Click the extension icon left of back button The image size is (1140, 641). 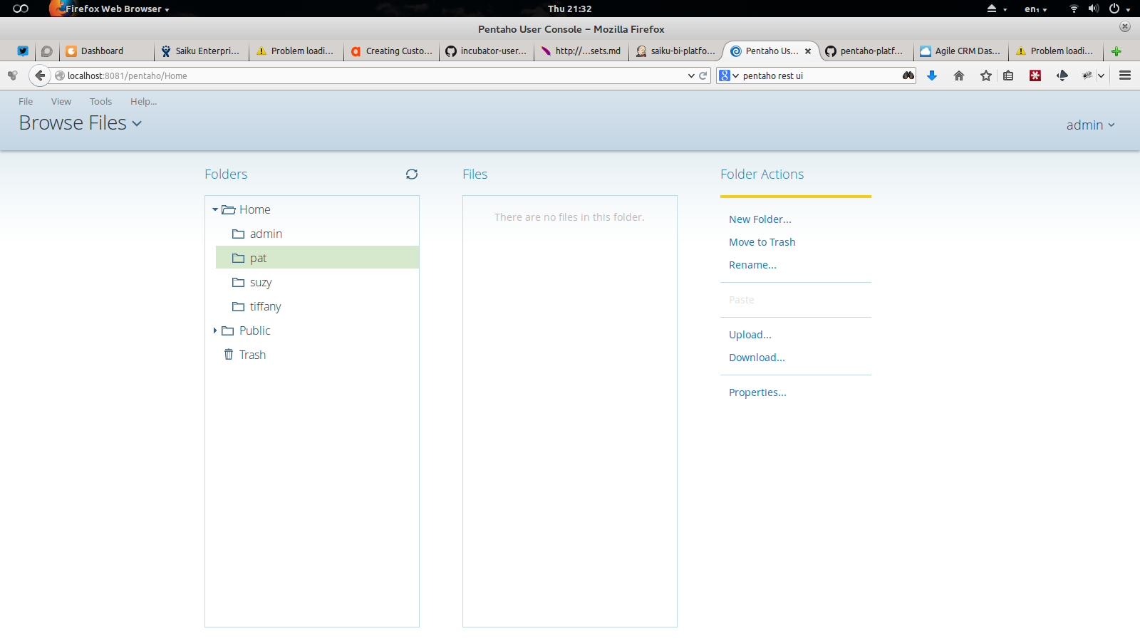tap(13, 75)
